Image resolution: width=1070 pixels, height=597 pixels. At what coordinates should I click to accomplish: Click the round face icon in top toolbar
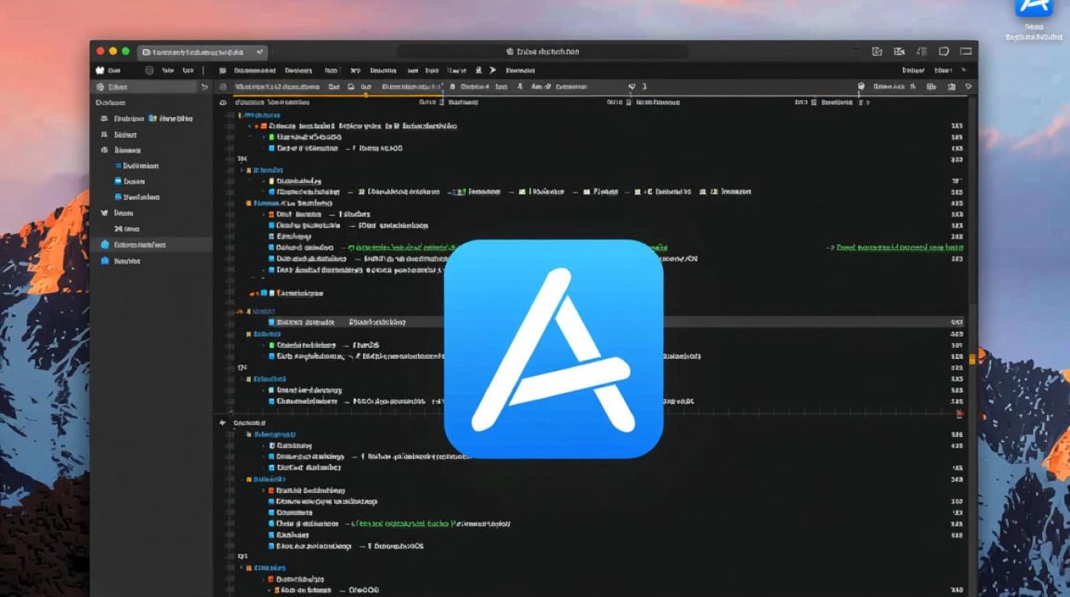click(149, 70)
